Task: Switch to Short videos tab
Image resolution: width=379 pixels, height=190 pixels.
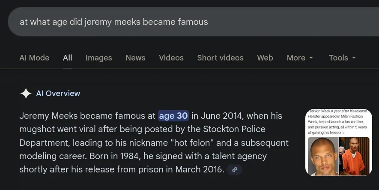Action: point(220,58)
